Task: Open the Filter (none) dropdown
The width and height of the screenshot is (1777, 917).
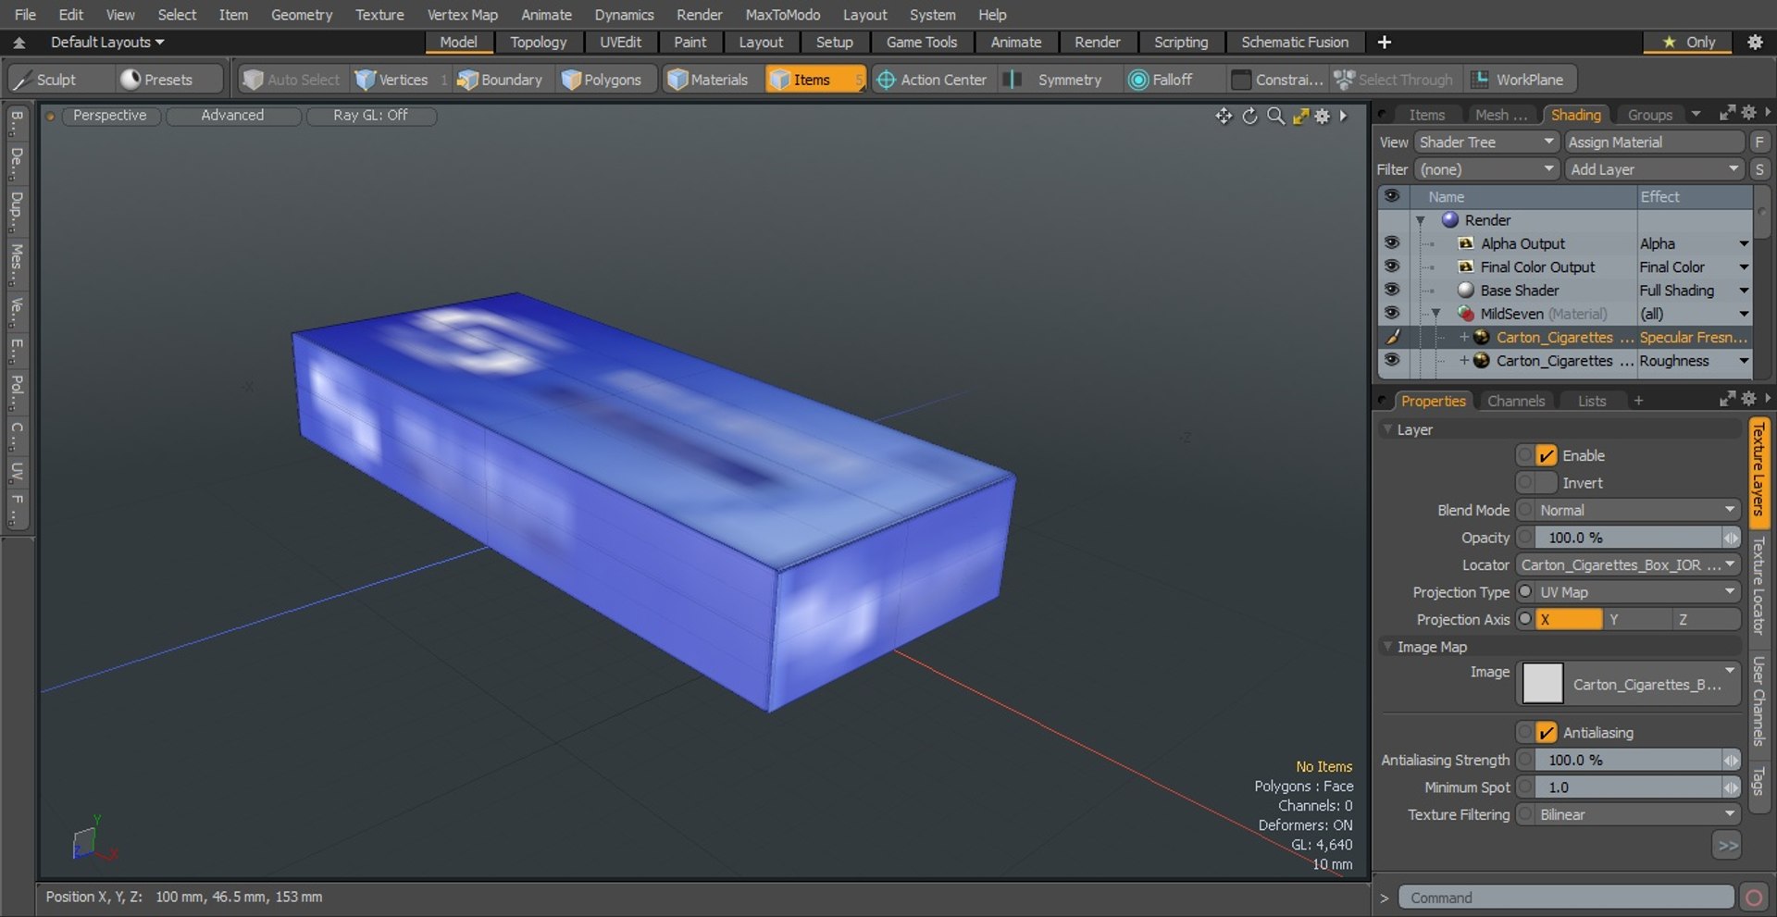Action: coord(1486,169)
